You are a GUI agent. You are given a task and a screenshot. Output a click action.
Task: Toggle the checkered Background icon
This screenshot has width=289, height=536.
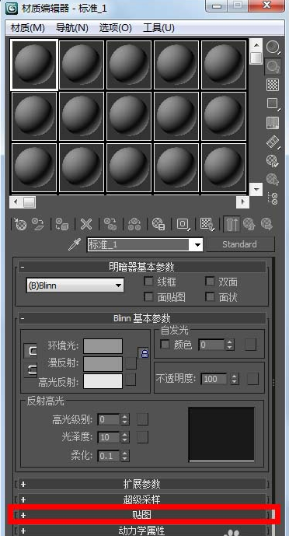pyautogui.click(x=273, y=85)
